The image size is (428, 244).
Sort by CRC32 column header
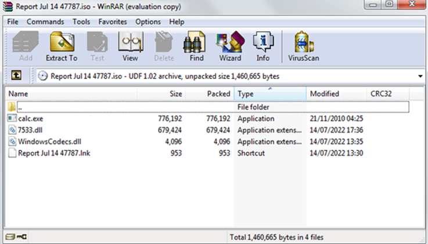coord(387,94)
